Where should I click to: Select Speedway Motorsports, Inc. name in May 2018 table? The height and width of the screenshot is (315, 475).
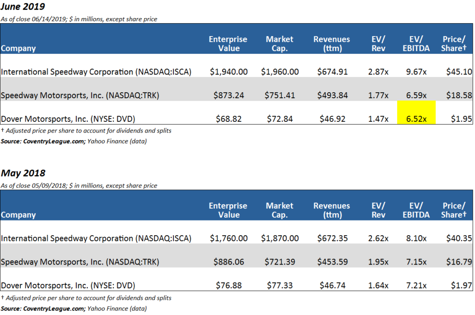[80, 262]
